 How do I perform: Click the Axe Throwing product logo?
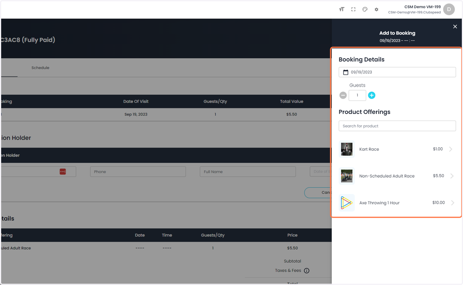click(347, 203)
